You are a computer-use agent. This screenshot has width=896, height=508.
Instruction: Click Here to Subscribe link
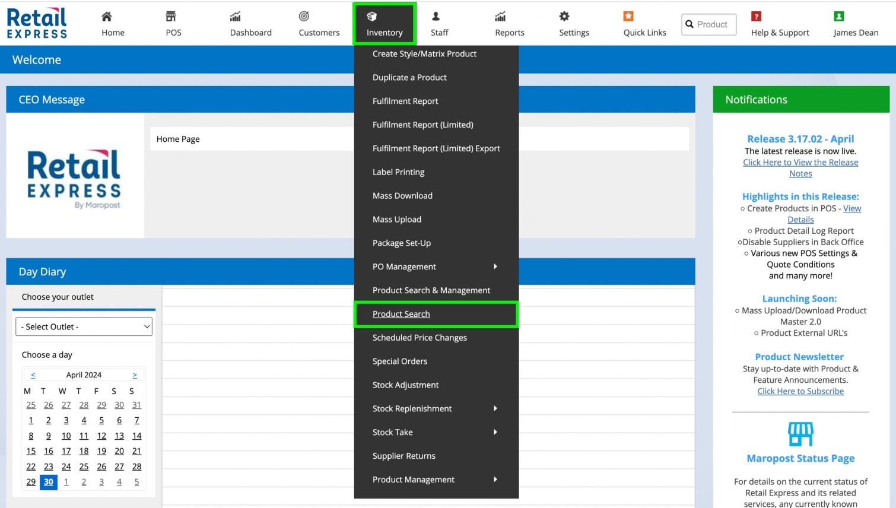(x=800, y=391)
